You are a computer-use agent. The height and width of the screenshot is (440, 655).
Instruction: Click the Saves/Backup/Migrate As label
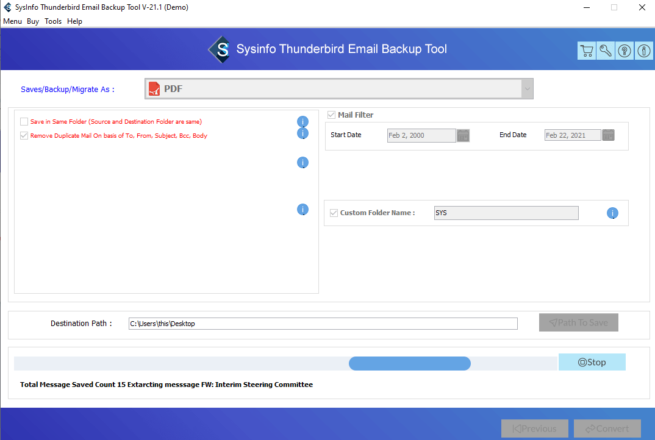click(x=68, y=90)
